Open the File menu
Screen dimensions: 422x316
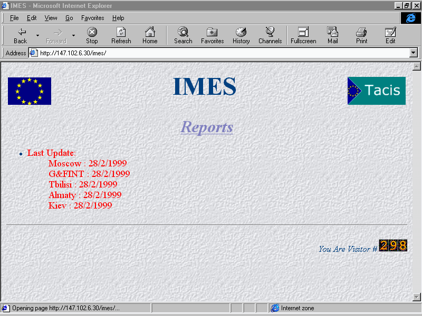(x=14, y=18)
